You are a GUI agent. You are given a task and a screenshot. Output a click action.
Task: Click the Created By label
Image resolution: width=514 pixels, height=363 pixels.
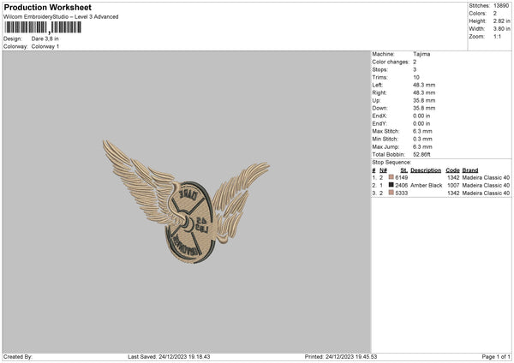pos(18,357)
